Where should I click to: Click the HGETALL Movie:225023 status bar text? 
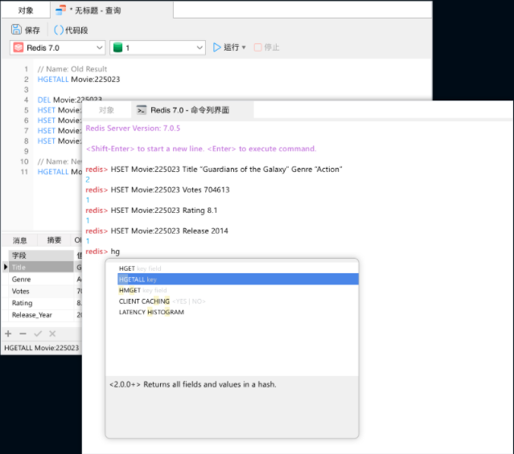point(42,348)
